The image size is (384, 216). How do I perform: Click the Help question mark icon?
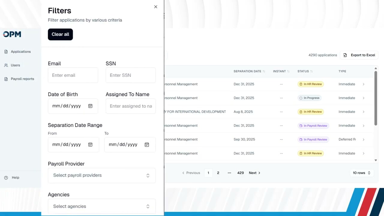[x=6, y=178]
